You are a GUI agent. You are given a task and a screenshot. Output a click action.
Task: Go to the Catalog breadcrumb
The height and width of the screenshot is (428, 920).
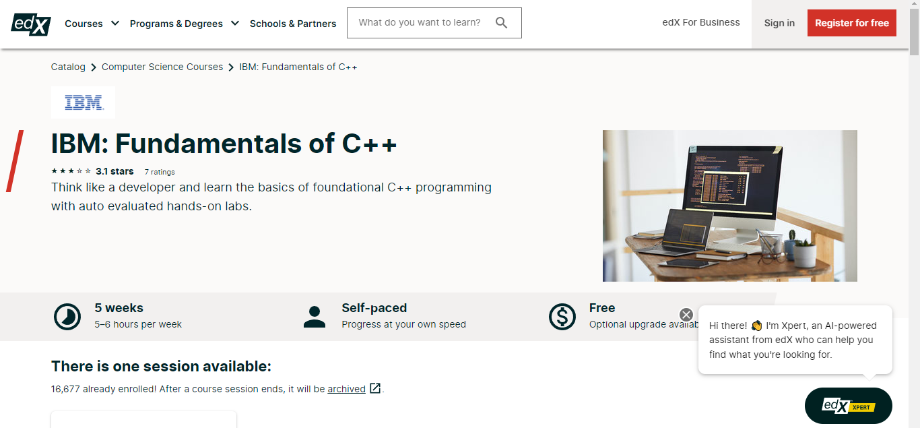(x=68, y=67)
